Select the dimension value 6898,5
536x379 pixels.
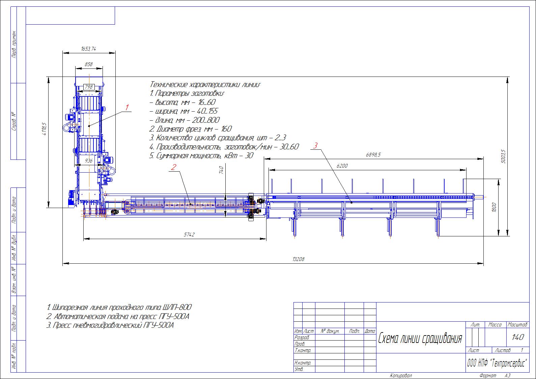tap(373, 155)
